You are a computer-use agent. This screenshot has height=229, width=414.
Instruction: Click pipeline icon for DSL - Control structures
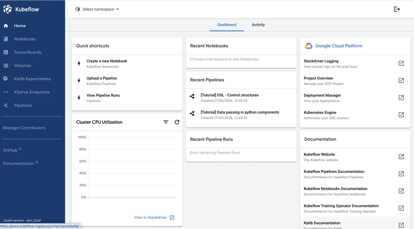192,96
